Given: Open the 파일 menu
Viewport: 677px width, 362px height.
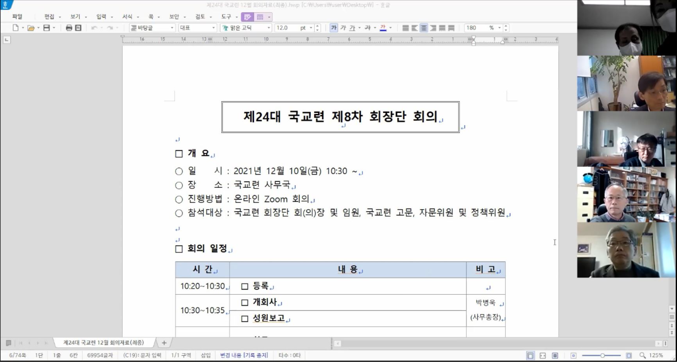Looking at the screenshot, I should [17, 16].
